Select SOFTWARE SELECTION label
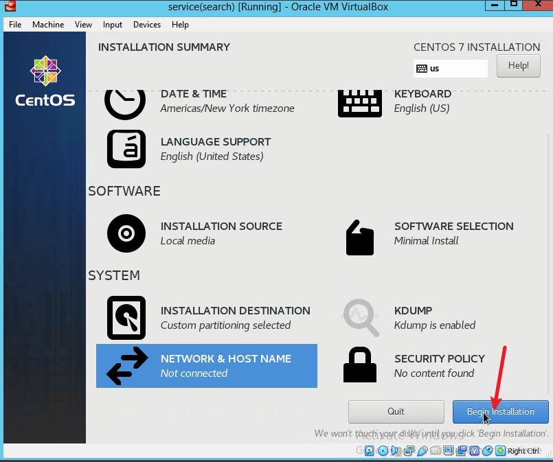 click(454, 227)
